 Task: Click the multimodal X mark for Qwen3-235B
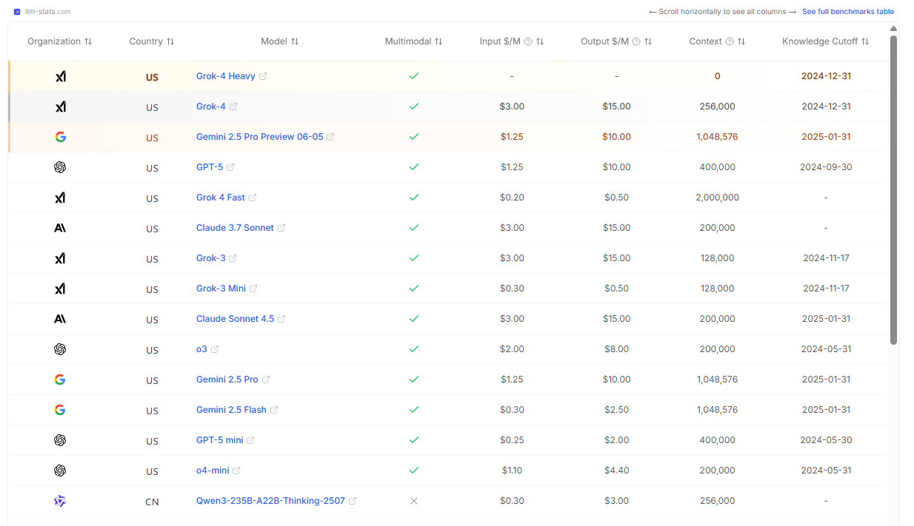tap(414, 501)
